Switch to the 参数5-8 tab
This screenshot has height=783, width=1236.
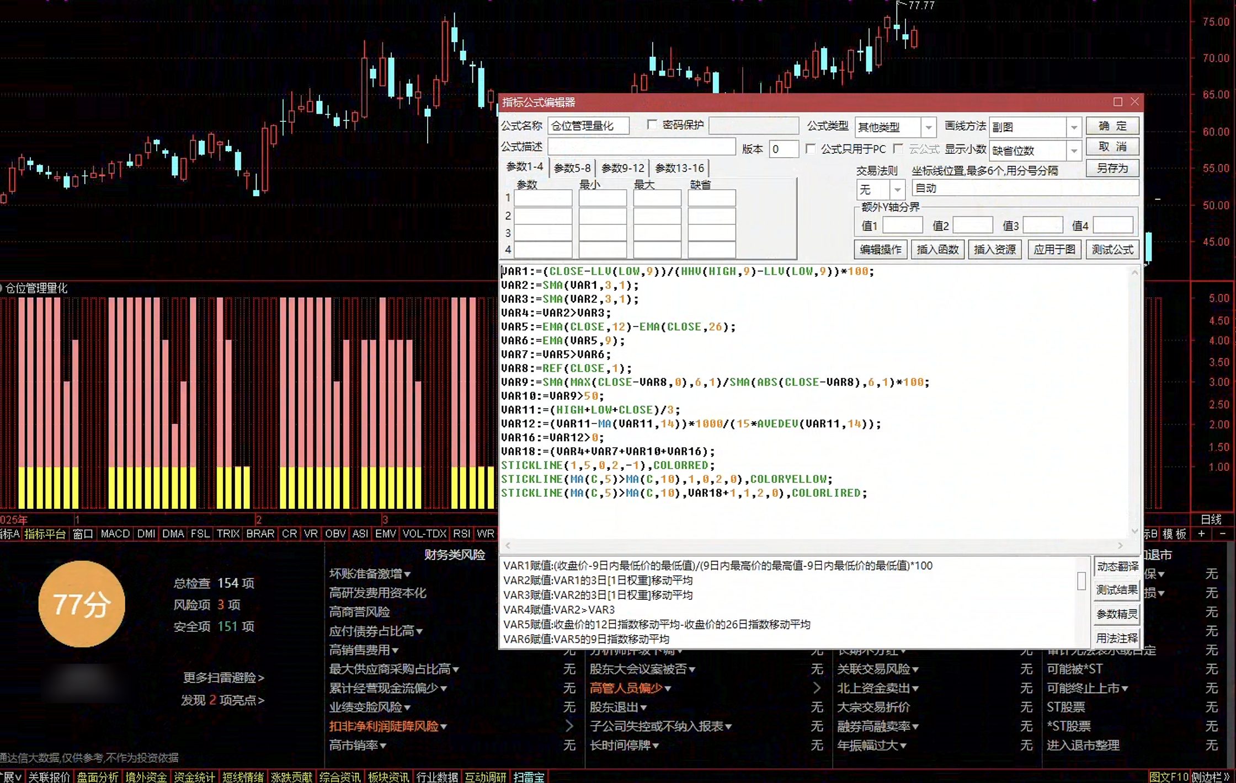572,168
